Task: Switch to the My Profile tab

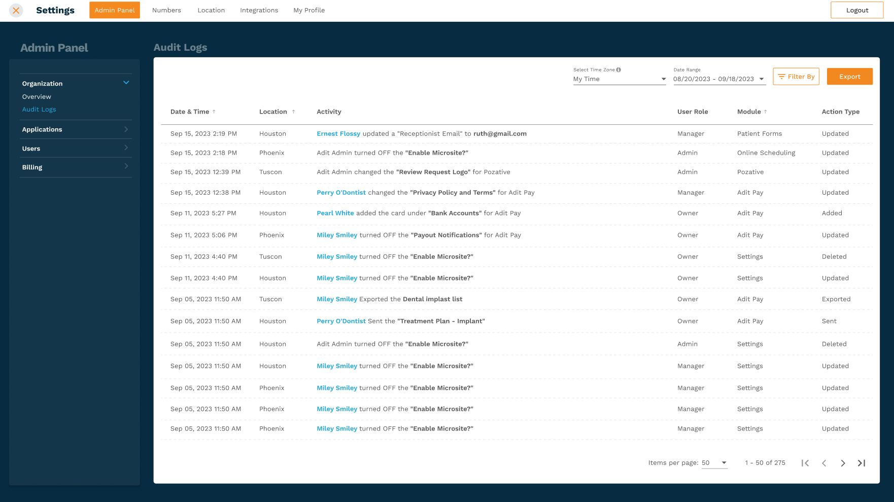Action: [x=309, y=10]
